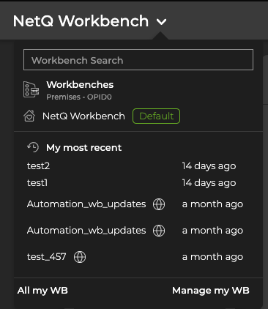
Task: Select the Premises - OPID0 label
Action: coord(79,97)
